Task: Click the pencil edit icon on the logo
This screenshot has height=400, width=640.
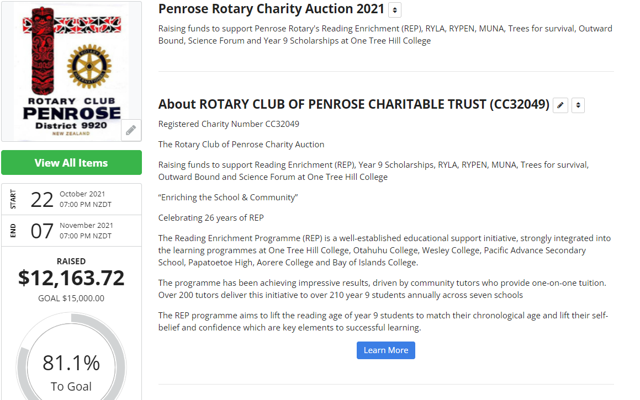Action: pyautogui.click(x=131, y=130)
